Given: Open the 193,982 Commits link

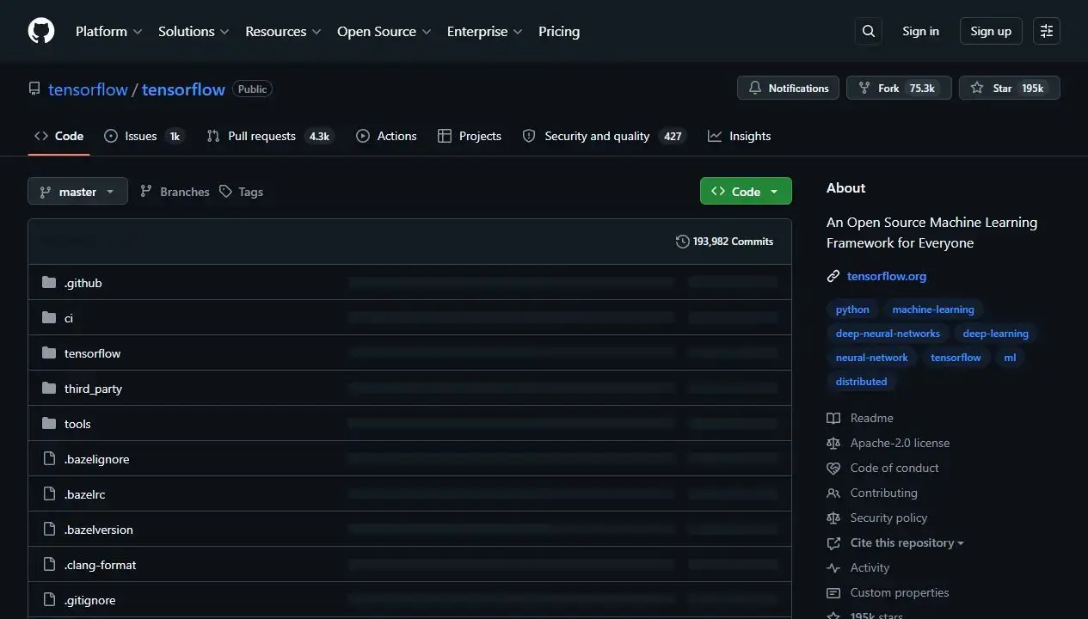Looking at the screenshot, I should (724, 242).
